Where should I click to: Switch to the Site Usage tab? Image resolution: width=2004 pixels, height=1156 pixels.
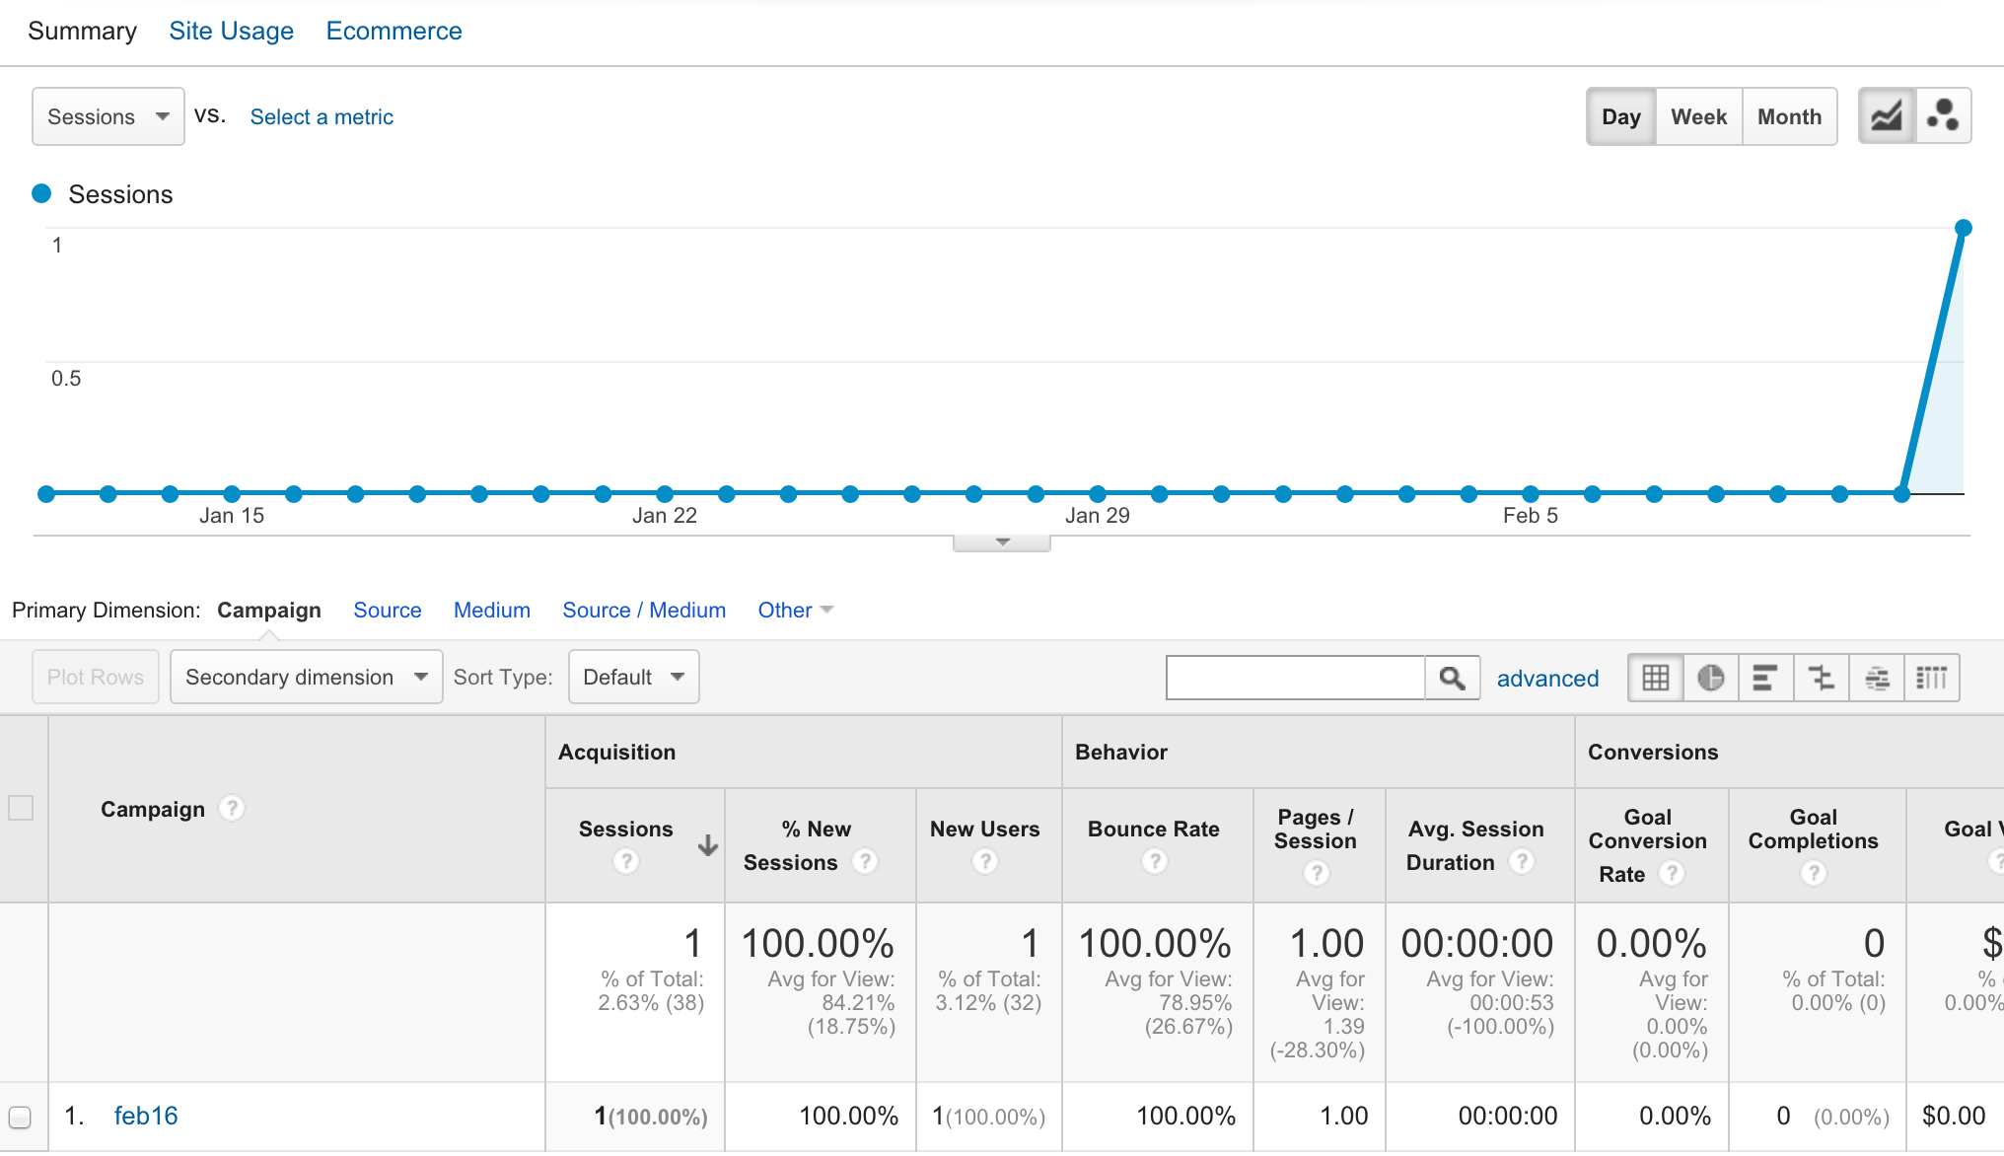(x=231, y=31)
